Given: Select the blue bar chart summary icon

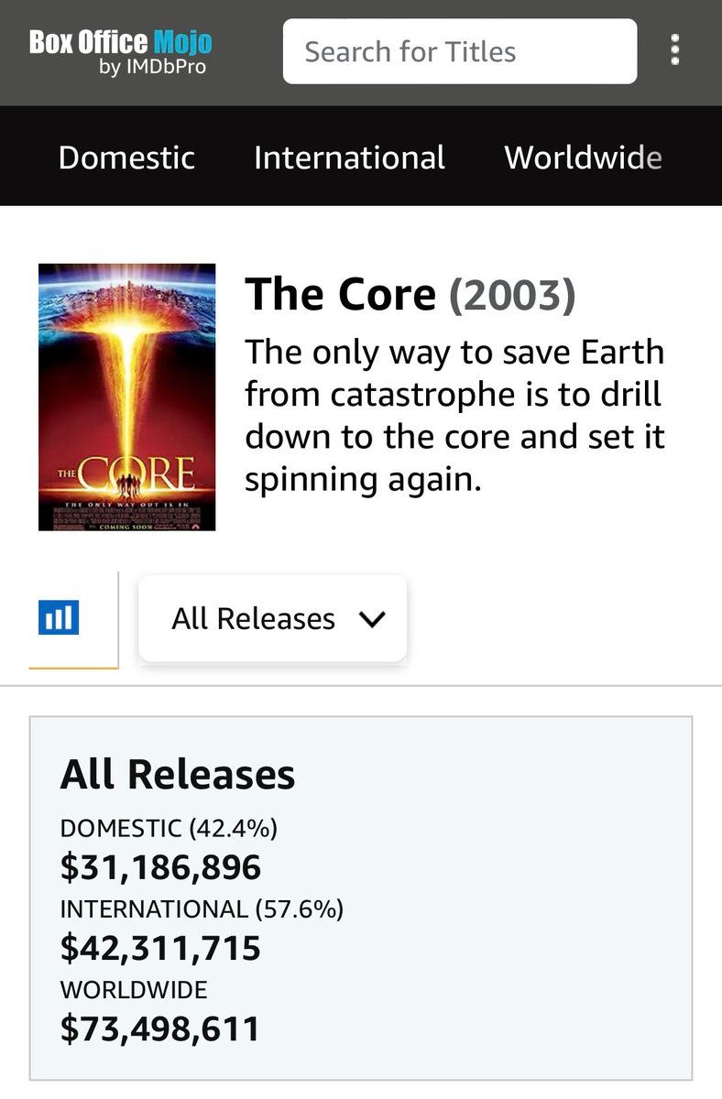Looking at the screenshot, I should [60, 617].
